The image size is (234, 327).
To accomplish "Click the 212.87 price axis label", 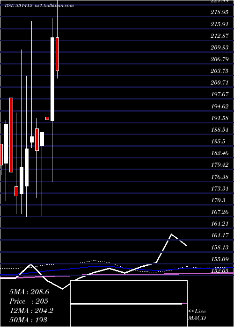I will tap(219, 36).
